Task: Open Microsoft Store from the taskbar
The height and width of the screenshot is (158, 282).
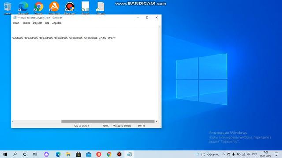Action: pos(78,154)
